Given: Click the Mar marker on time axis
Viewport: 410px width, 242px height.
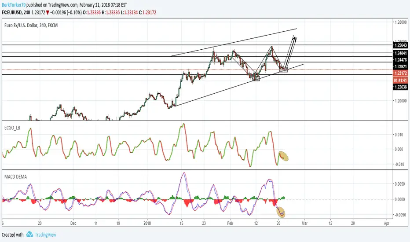Looking at the screenshot, I should tap(304, 223).
